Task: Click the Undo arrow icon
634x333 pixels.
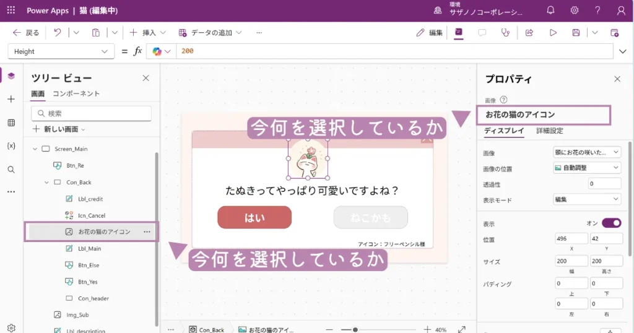Action: coord(57,32)
